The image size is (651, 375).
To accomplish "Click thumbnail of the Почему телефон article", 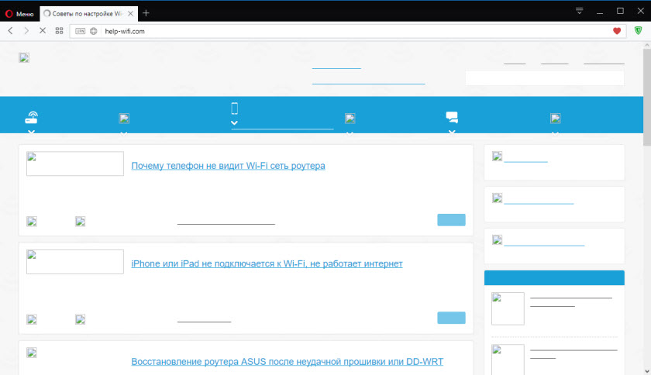I will (75, 163).
